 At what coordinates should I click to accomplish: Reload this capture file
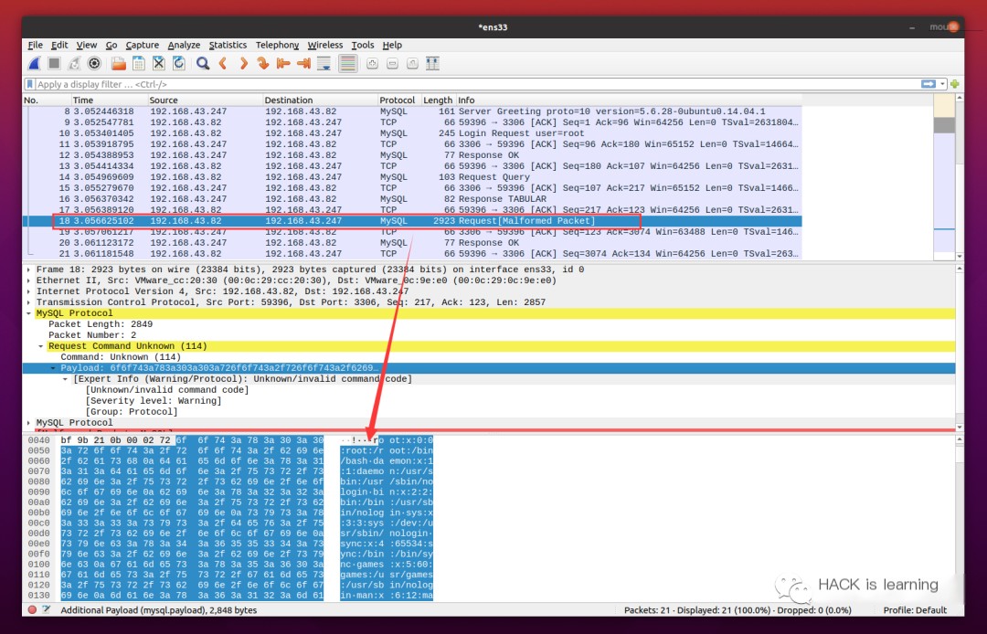179,64
